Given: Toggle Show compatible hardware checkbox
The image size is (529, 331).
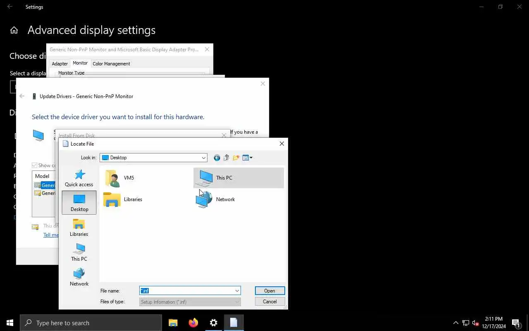Looking at the screenshot, I should click(x=35, y=165).
